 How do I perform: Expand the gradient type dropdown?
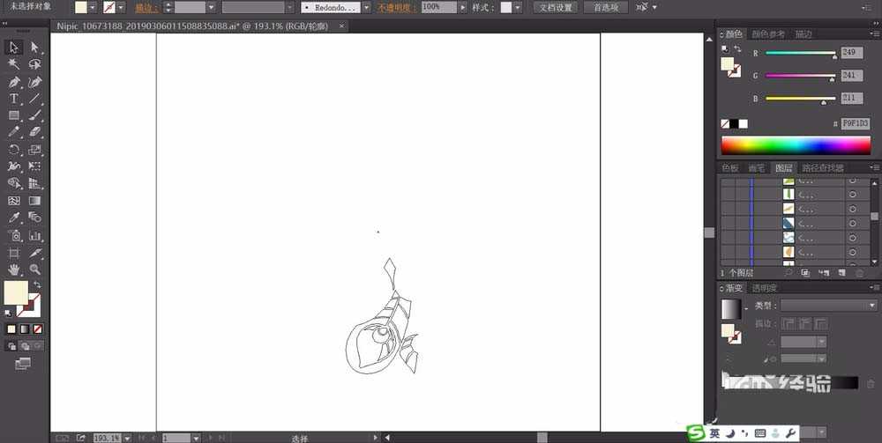point(871,306)
